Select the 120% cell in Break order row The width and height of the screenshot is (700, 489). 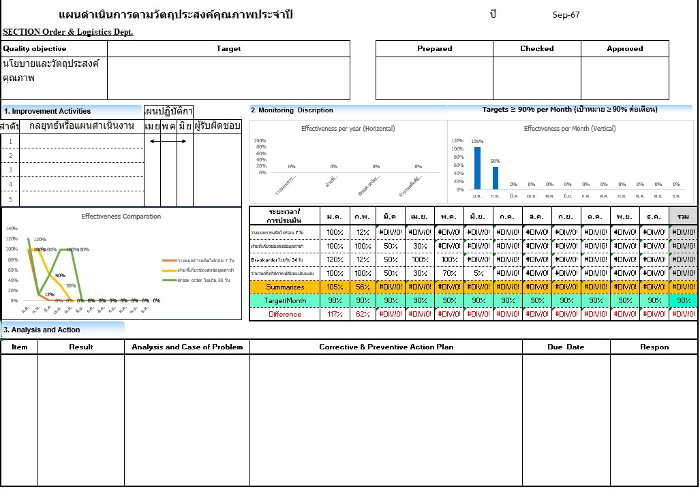point(335,259)
